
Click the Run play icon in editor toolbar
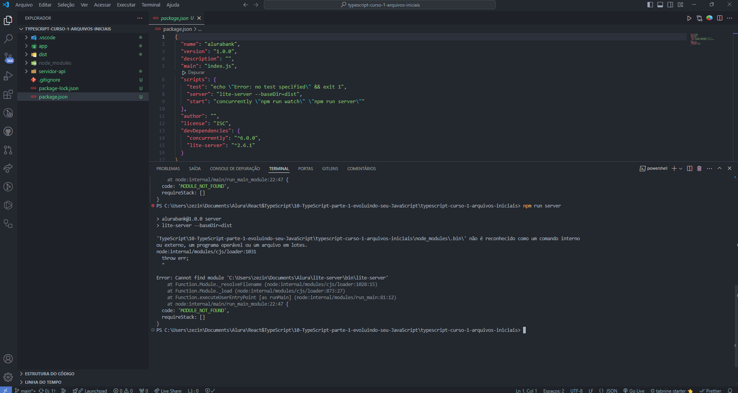point(689,18)
